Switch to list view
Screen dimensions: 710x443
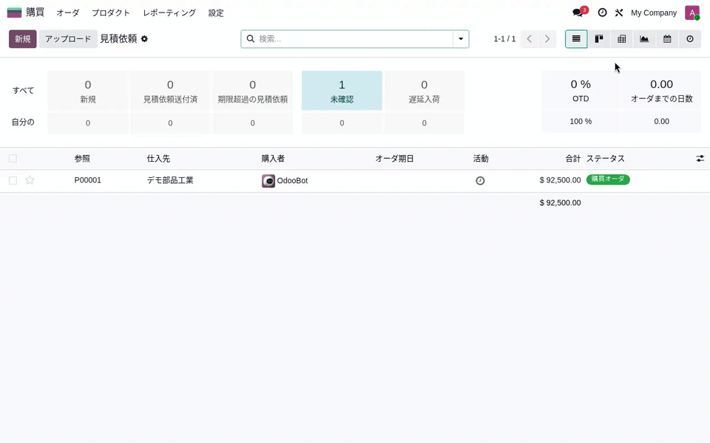pos(576,39)
